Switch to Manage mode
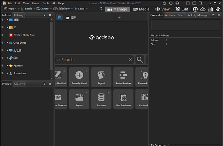 coord(117,9)
